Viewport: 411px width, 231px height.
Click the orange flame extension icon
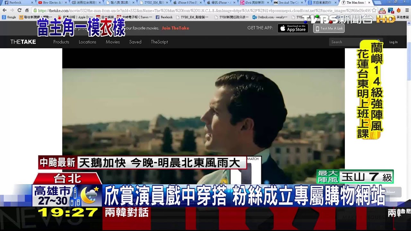click(x=398, y=10)
